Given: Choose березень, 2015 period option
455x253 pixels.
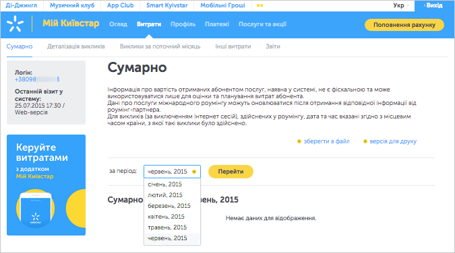Looking at the screenshot, I should [172, 206].
